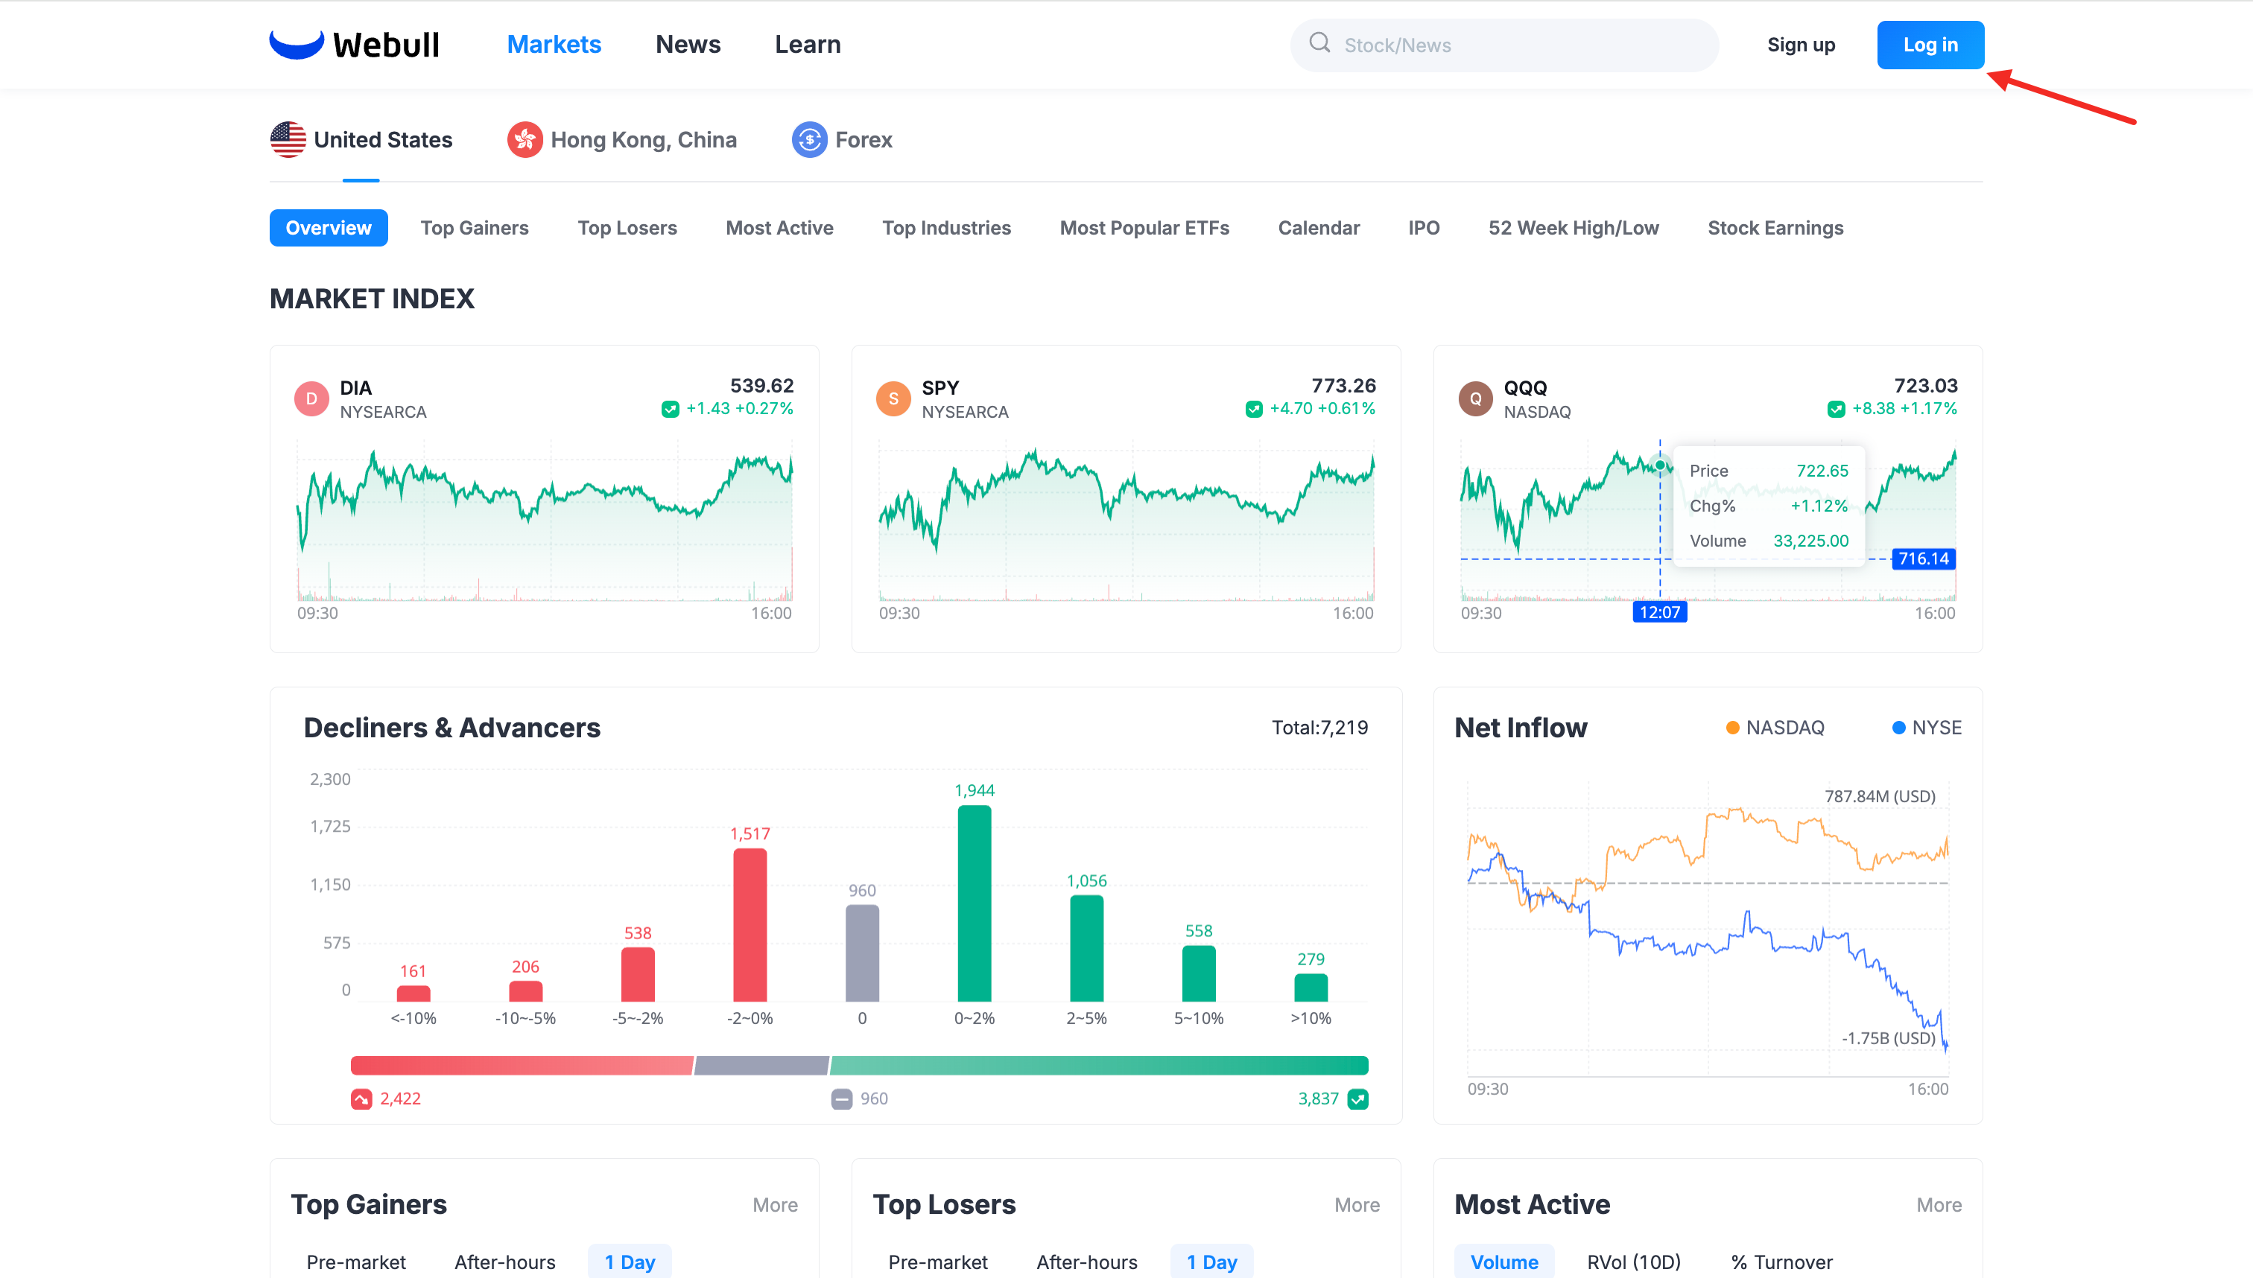Open the Most Popular ETFs tab
2253x1278 pixels.
pyautogui.click(x=1144, y=228)
